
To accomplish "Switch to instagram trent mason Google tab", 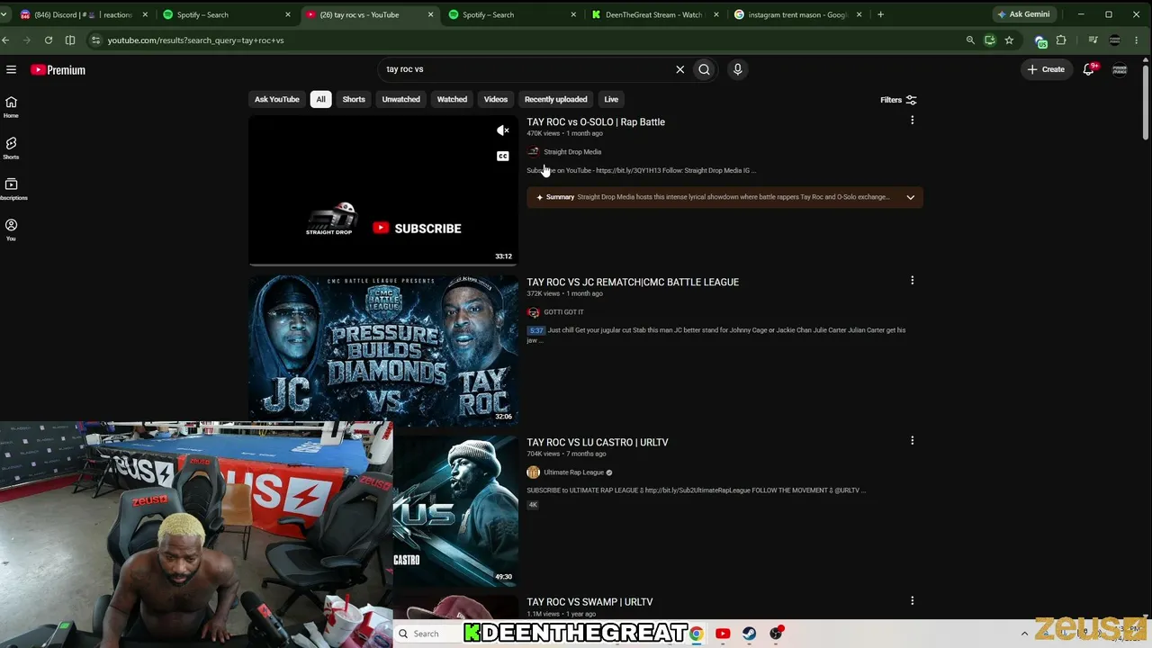I will 795,14.
